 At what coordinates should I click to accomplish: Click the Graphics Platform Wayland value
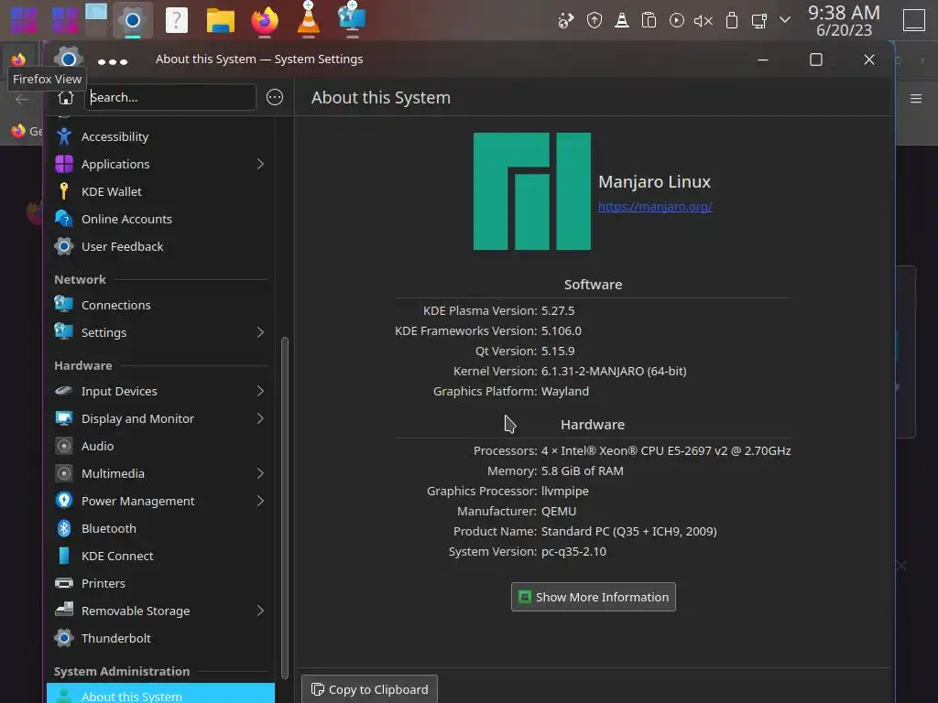click(565, 392)
